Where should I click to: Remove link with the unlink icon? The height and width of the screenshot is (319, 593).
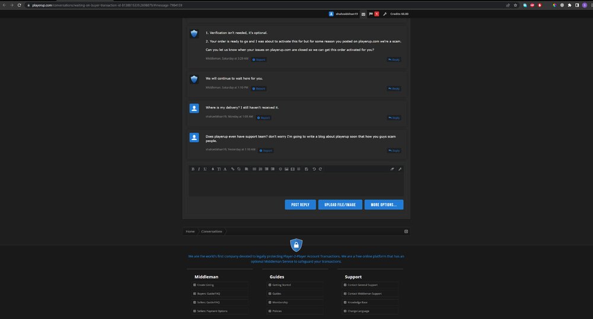(x=239, y=169)
